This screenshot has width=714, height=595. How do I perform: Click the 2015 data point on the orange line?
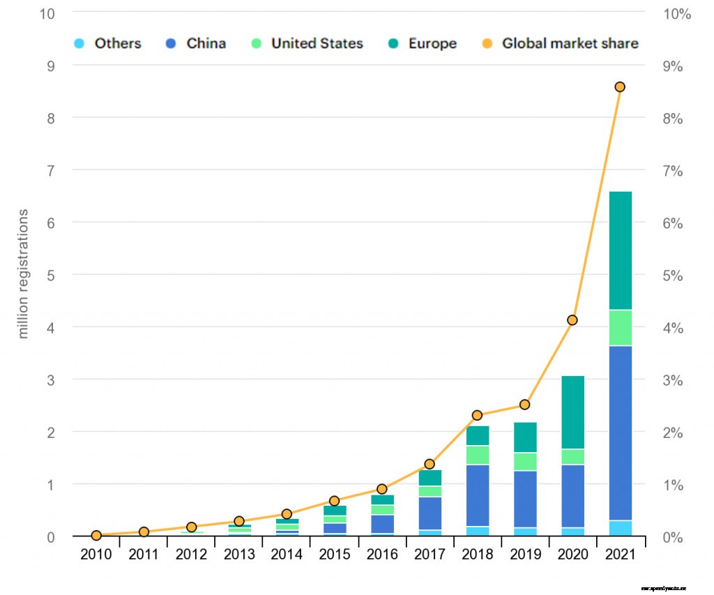[x=334, y=501]
